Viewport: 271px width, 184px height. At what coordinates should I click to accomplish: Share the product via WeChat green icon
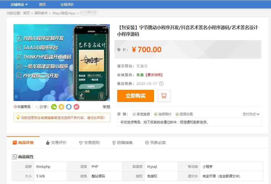click(x=54, y=107)
